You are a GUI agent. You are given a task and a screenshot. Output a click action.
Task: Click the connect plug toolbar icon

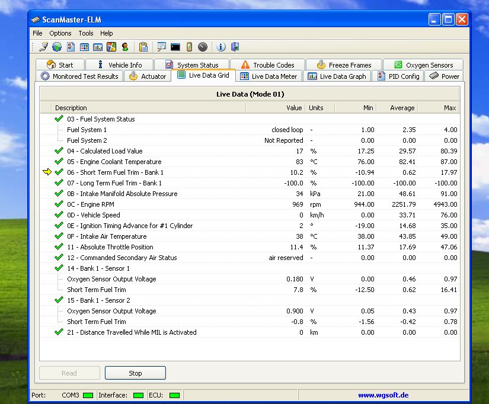(x=43, y=47)
